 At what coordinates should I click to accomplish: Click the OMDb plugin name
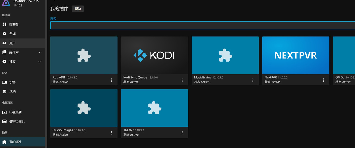[340, 78]
